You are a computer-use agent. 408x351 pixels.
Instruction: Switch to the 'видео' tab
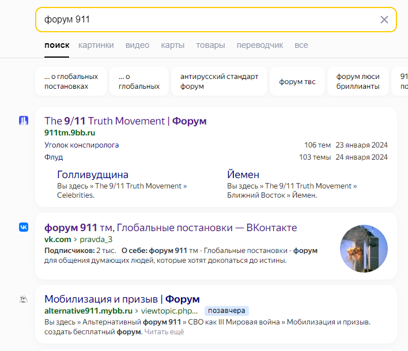tap(137, 45)
